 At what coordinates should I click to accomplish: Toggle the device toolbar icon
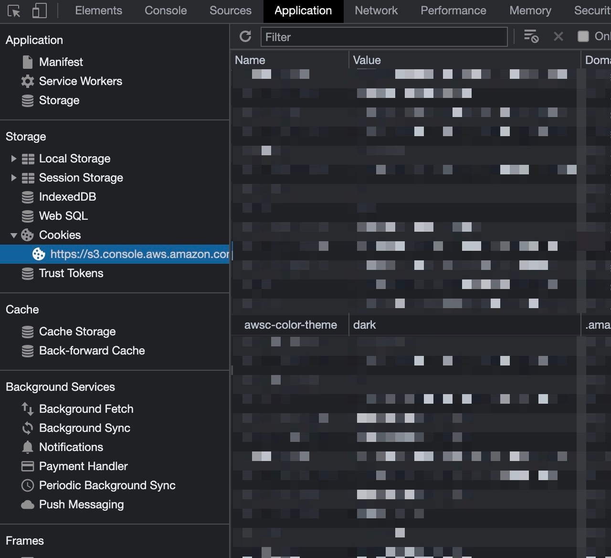point(39,11)
